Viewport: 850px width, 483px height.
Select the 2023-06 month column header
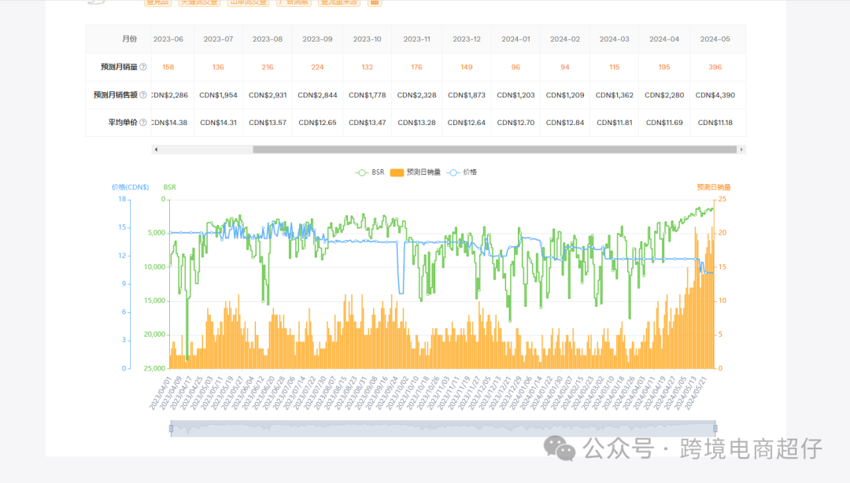(168, 39)
